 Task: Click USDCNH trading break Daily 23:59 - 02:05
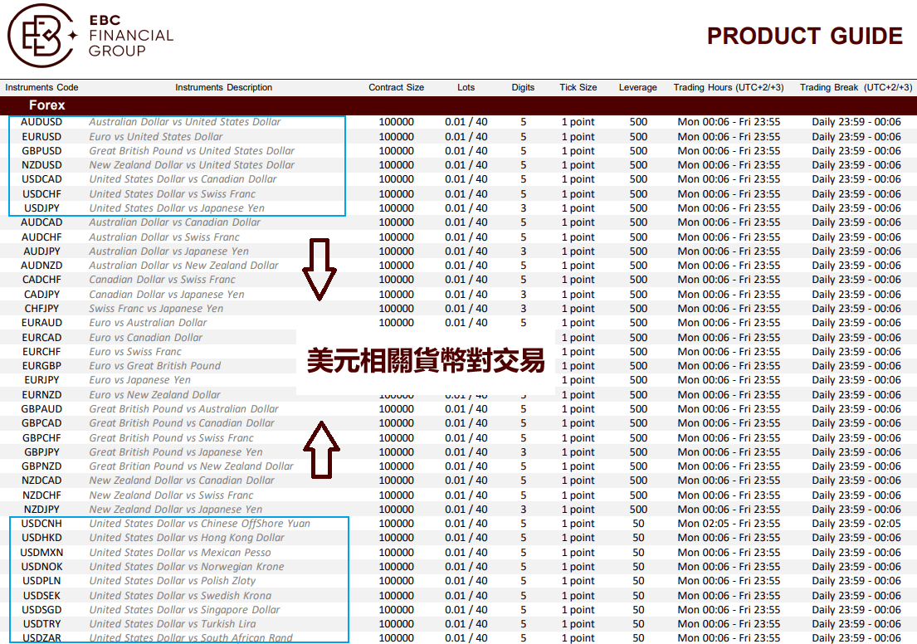(x=856, y=524)
